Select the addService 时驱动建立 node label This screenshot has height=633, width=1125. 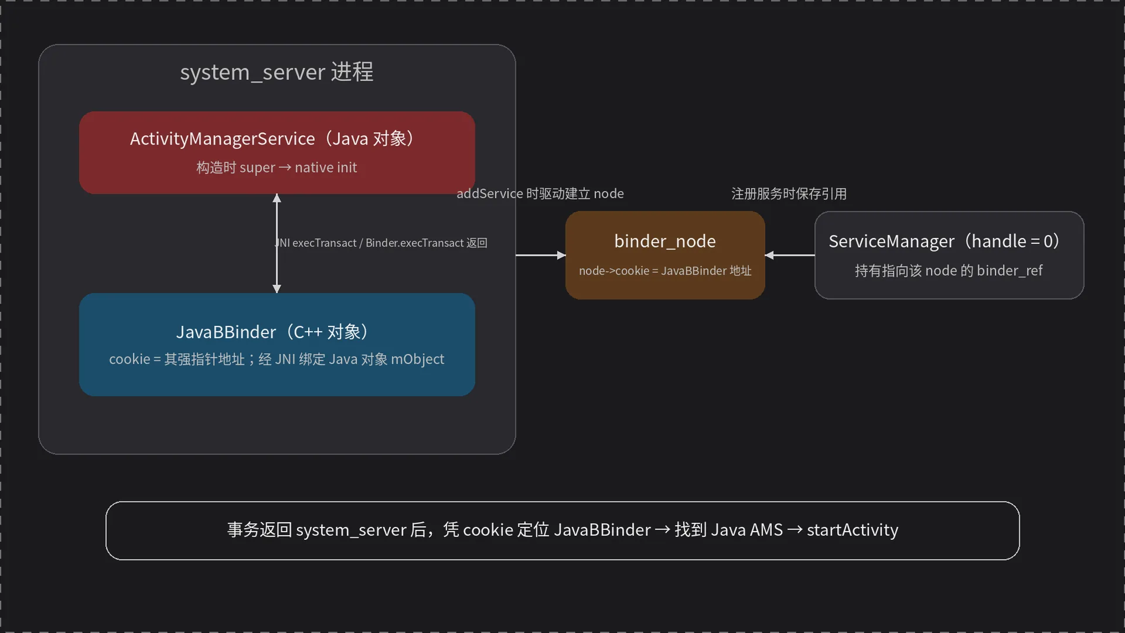540,194
